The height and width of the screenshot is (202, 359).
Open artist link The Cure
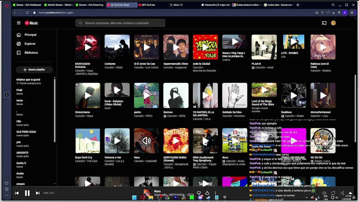pos(92,161)
